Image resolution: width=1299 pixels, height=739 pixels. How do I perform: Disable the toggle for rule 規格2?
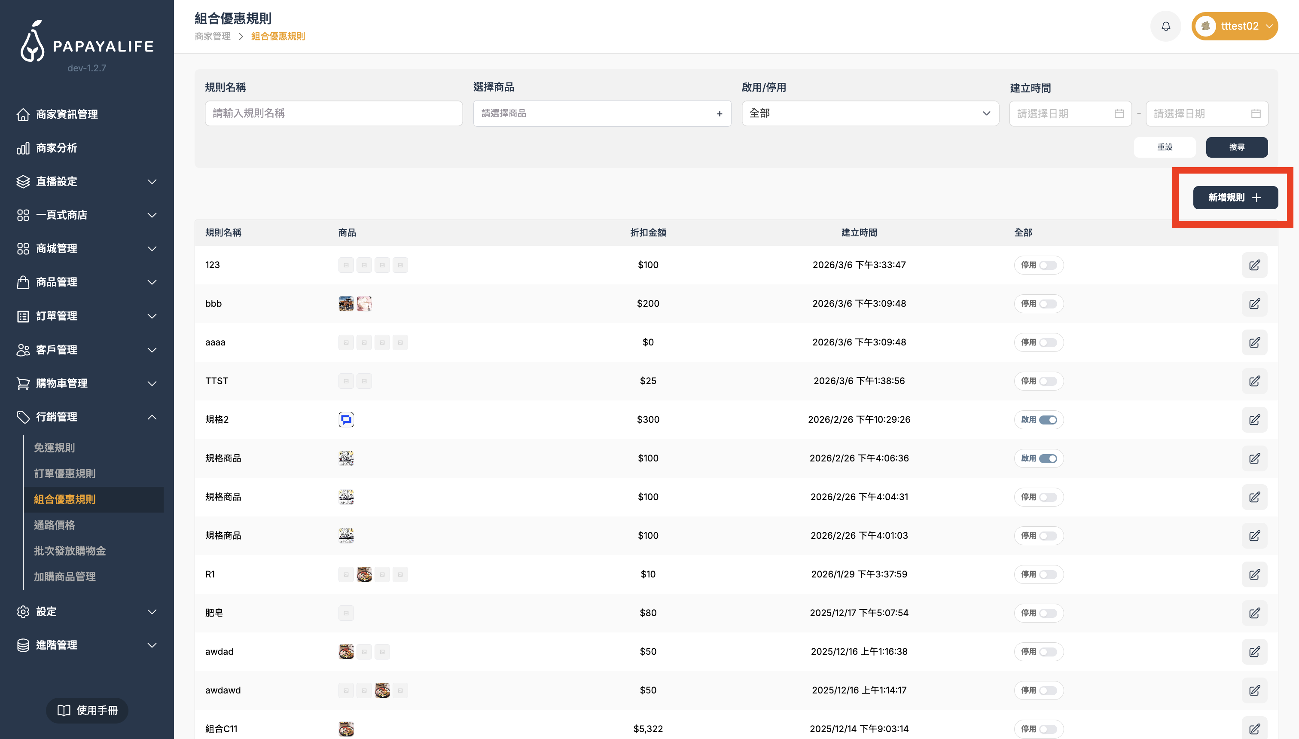click(x=1047, y=420)
